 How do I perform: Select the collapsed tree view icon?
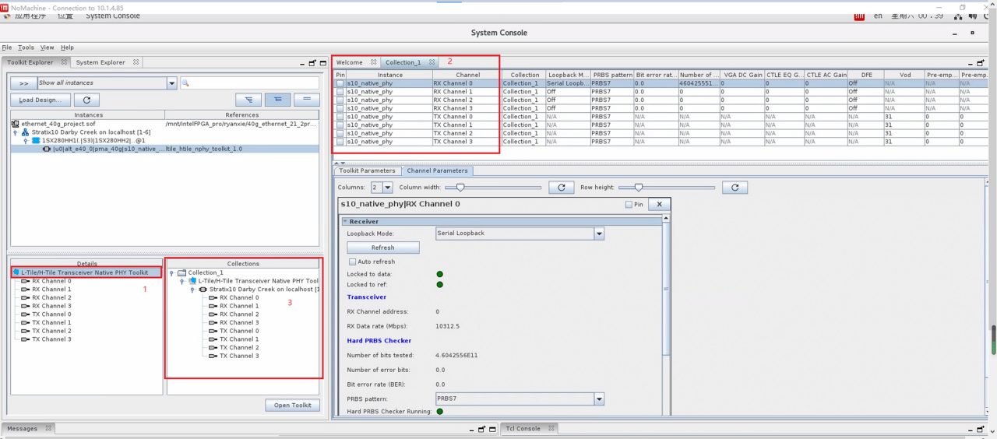point(277,100)
